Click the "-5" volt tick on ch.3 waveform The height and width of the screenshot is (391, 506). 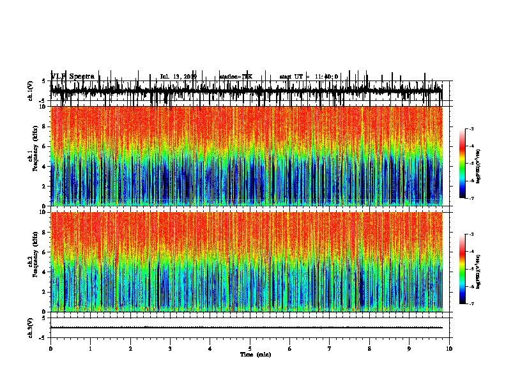click(x=43, y=338)
